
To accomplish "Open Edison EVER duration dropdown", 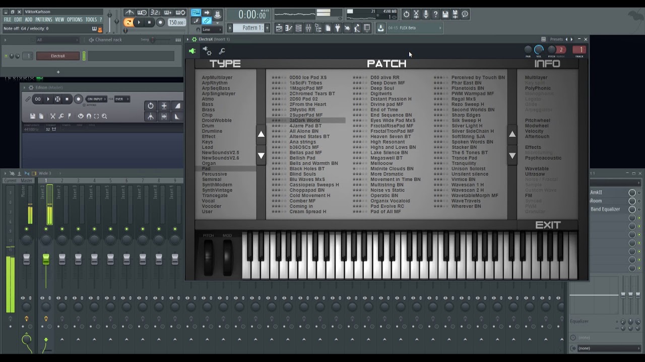I will coord(121,99).
